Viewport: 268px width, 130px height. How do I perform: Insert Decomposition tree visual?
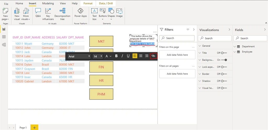click(x=62, y=14)
